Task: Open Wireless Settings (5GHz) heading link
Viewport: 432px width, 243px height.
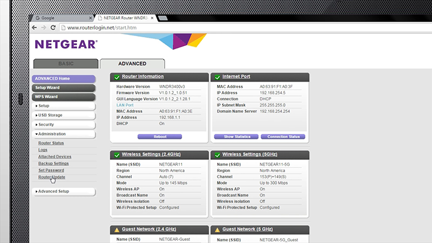Action: (x=250, y=154)
